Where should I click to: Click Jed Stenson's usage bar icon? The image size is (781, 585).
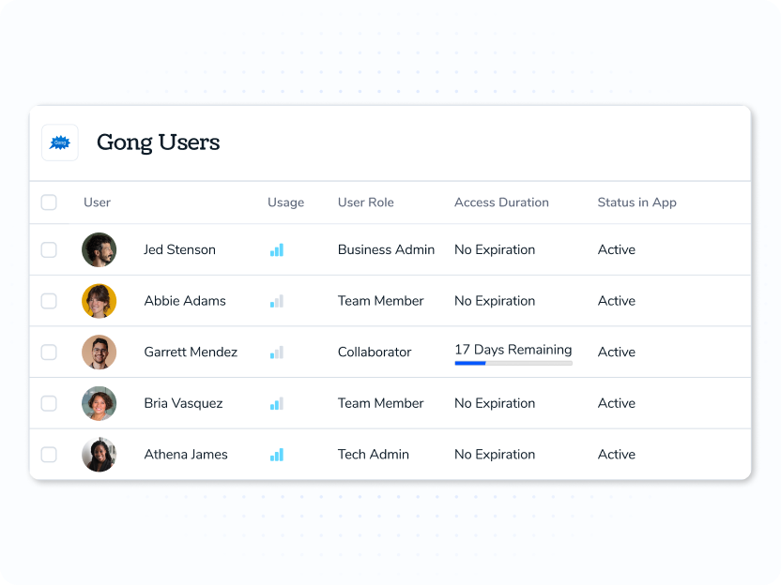point(277,249)
